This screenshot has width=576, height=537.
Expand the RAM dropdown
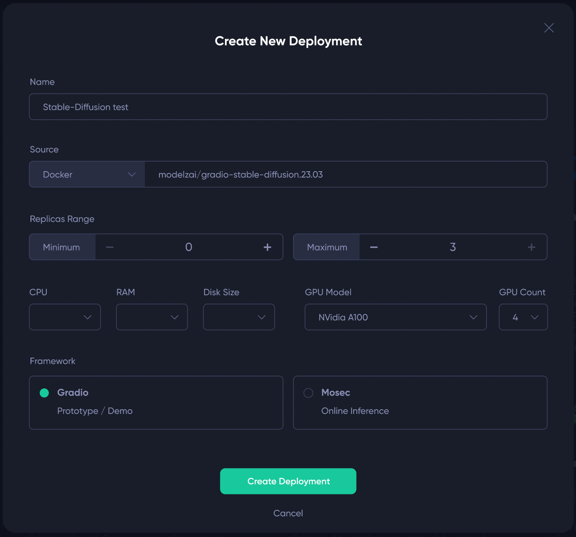pos(152,317)
